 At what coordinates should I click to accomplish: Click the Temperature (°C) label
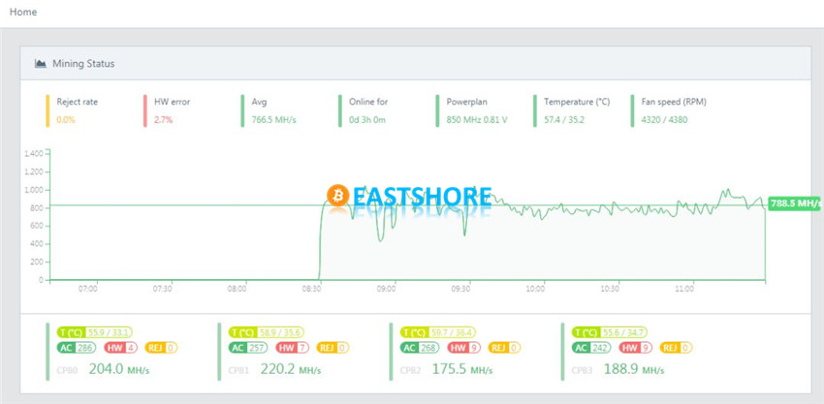coord(577,102)
